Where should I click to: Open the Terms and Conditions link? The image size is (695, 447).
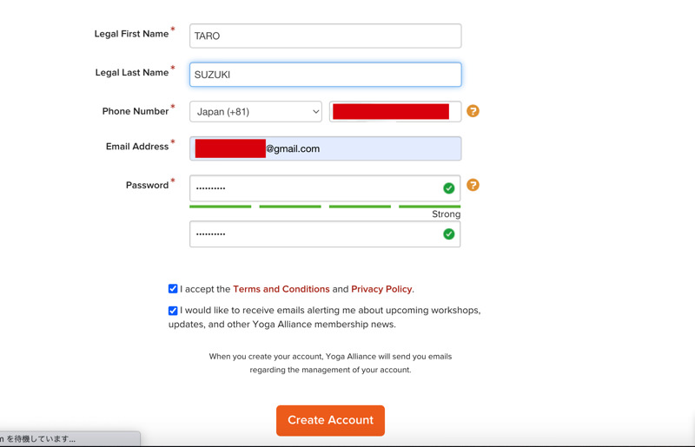click(281, 289)
